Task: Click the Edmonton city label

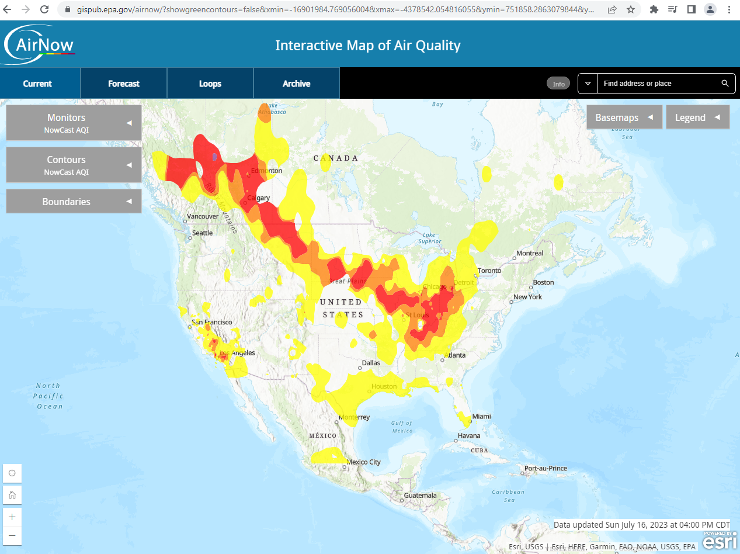Action: pyautogui.click(x=266, y=171)
